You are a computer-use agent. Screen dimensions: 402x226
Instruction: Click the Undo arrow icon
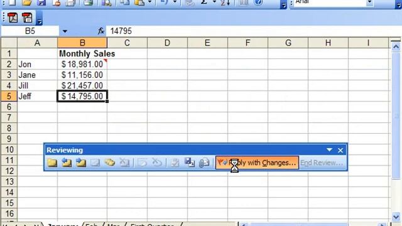coord(164,3)
